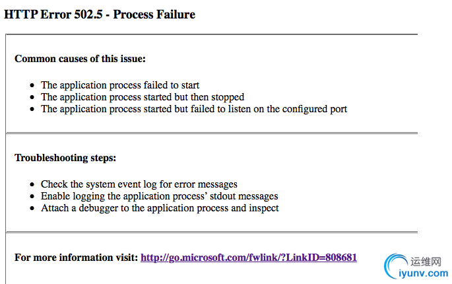Click the 'Troubleshooting steps' heading

[x=65, y=158]
